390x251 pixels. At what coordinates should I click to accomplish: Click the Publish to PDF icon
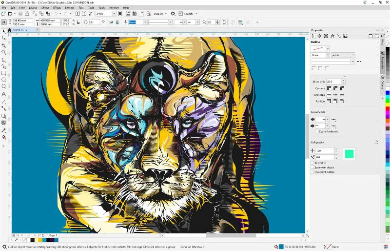coord(91,14)
